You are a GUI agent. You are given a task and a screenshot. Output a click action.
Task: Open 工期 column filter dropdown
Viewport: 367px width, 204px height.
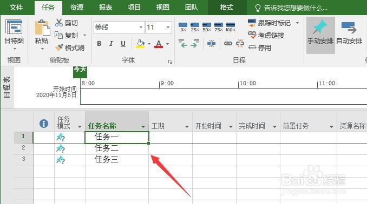[187, 127]
